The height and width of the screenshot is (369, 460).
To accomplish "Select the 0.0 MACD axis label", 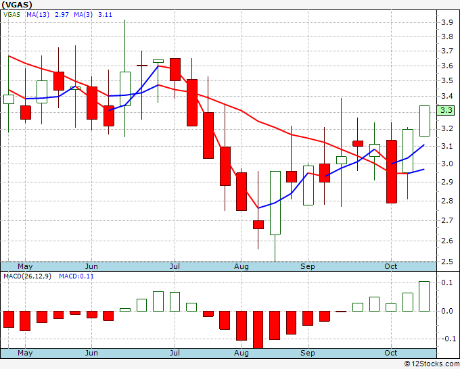I will point(446,312).
